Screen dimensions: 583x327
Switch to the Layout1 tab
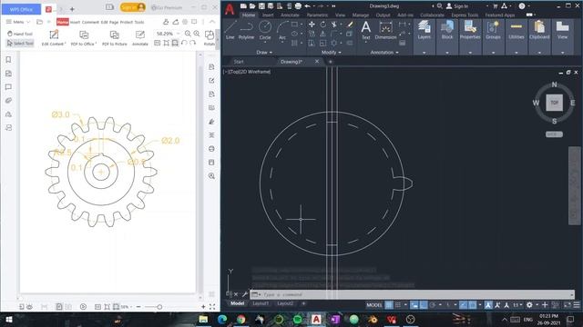[x=261, y=303]
